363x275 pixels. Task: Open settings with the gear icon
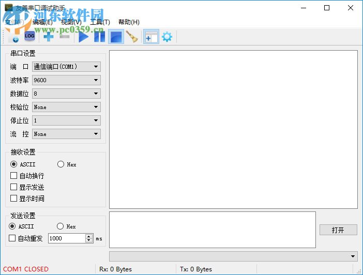[x=167, y=37]
